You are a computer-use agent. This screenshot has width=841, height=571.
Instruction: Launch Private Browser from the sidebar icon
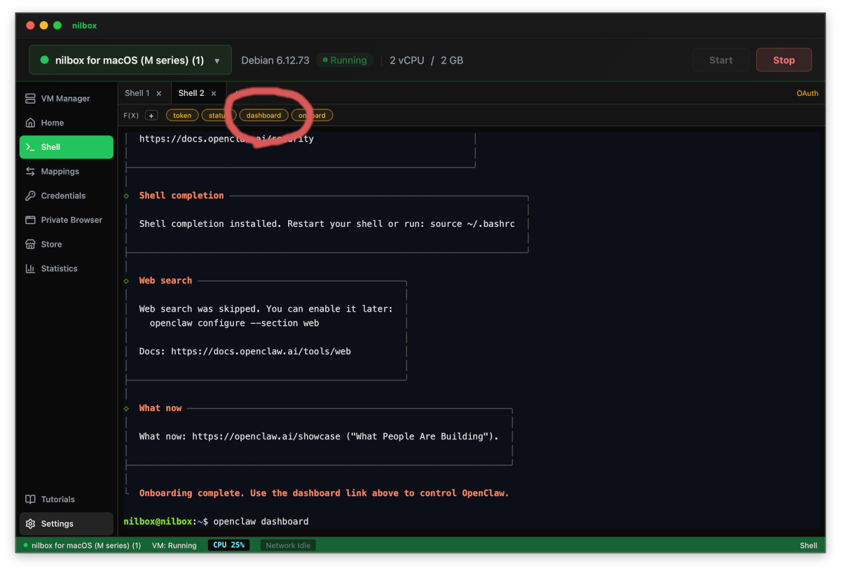[x=30, y=220]
